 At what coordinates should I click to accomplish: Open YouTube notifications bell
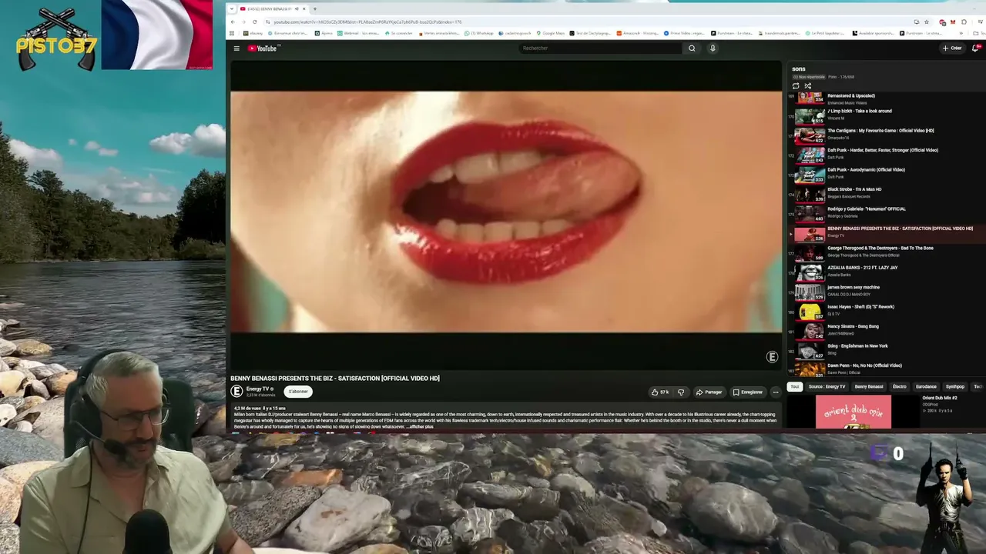pos(975,48)
